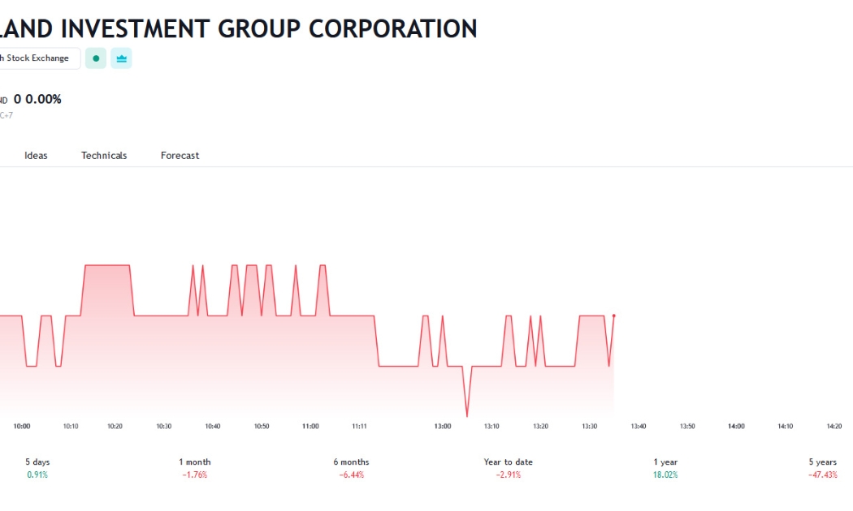Click the blue crown data badge icon
Image resolution: width=853 pixels, height=511 pixels.
pos(121,58)
